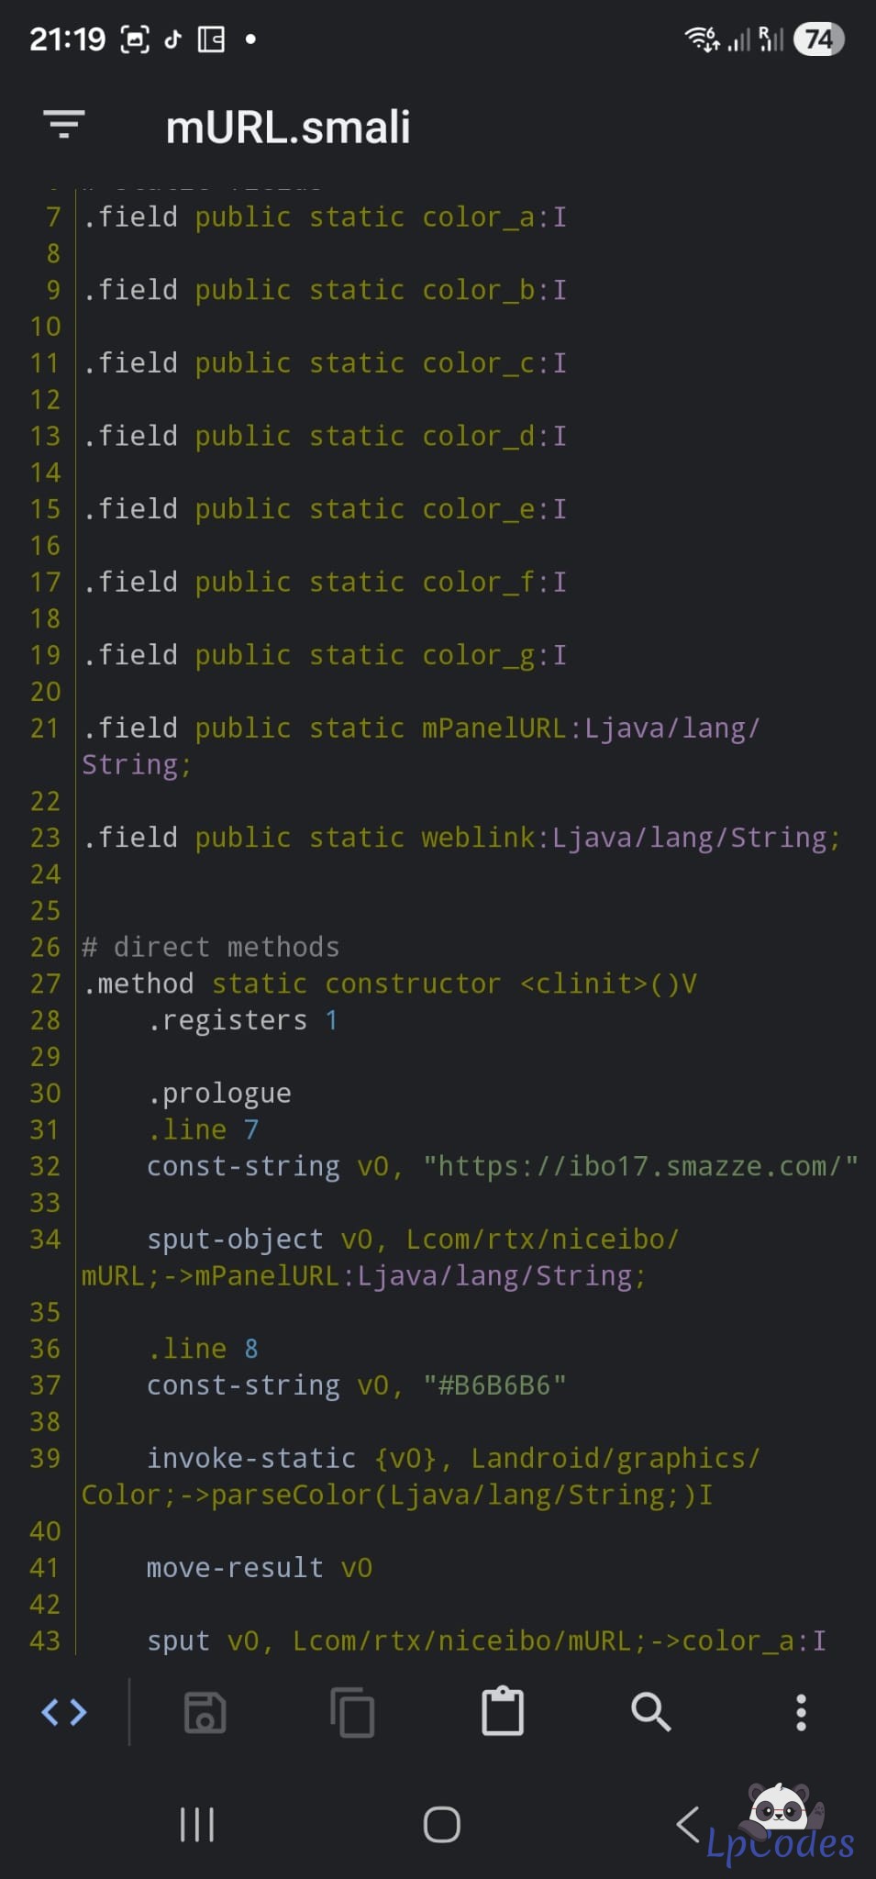Tap the battery indicator in the status bar
This screenshot has width=876, height=1879.
point(817,39)
